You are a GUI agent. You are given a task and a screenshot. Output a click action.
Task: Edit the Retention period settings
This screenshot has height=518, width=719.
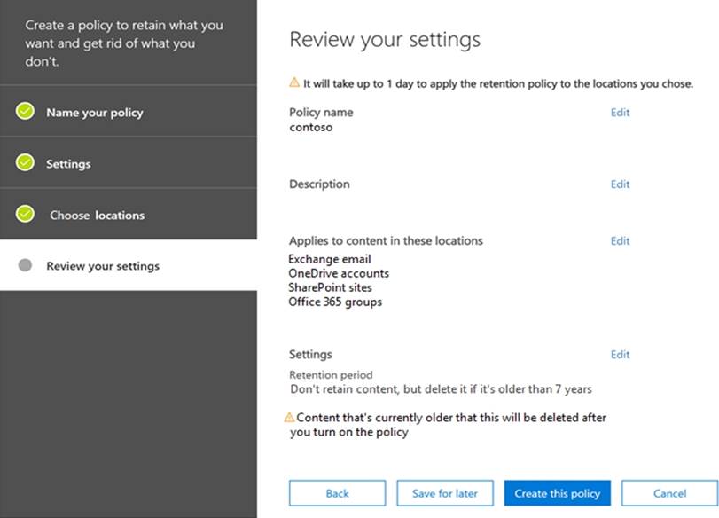pos(620,355)
